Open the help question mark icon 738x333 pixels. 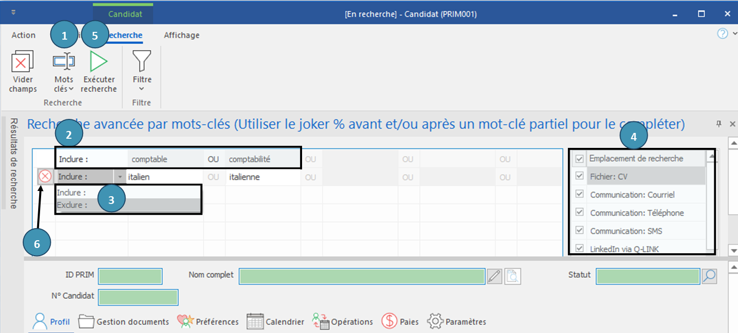click(x=722, y=33)
